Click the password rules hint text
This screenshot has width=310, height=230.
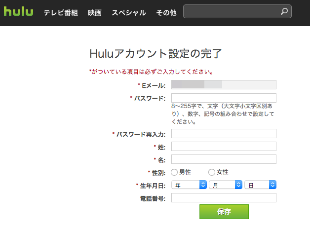coord(223,114)
